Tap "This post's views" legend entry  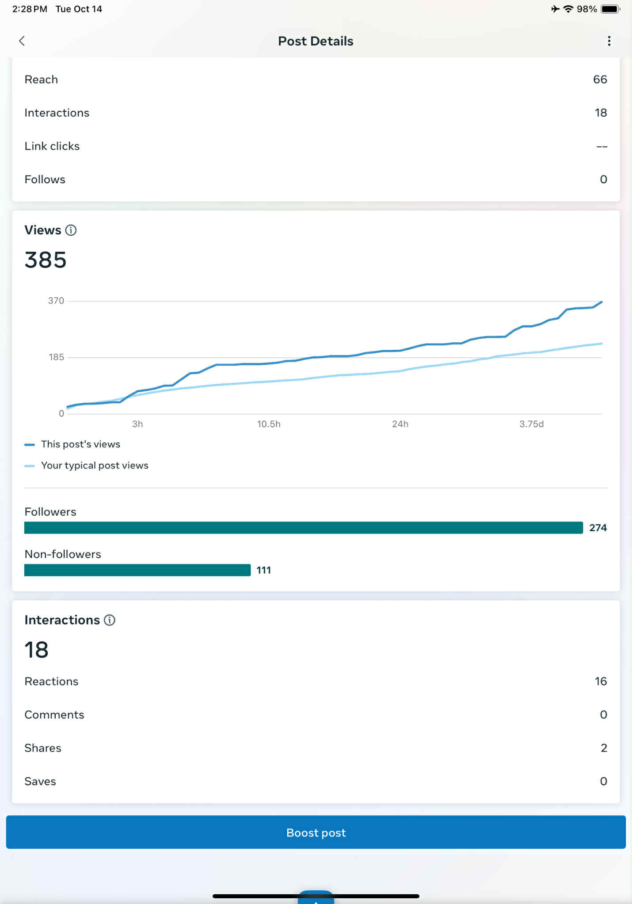[80, 444]
